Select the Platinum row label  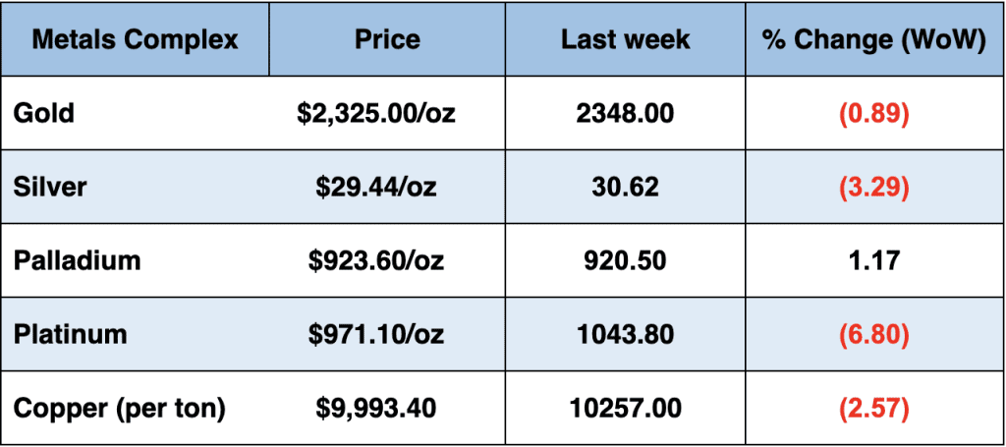[70, 334]
